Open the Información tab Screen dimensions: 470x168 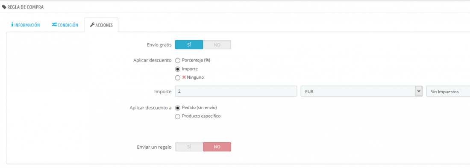pos(26,25)
